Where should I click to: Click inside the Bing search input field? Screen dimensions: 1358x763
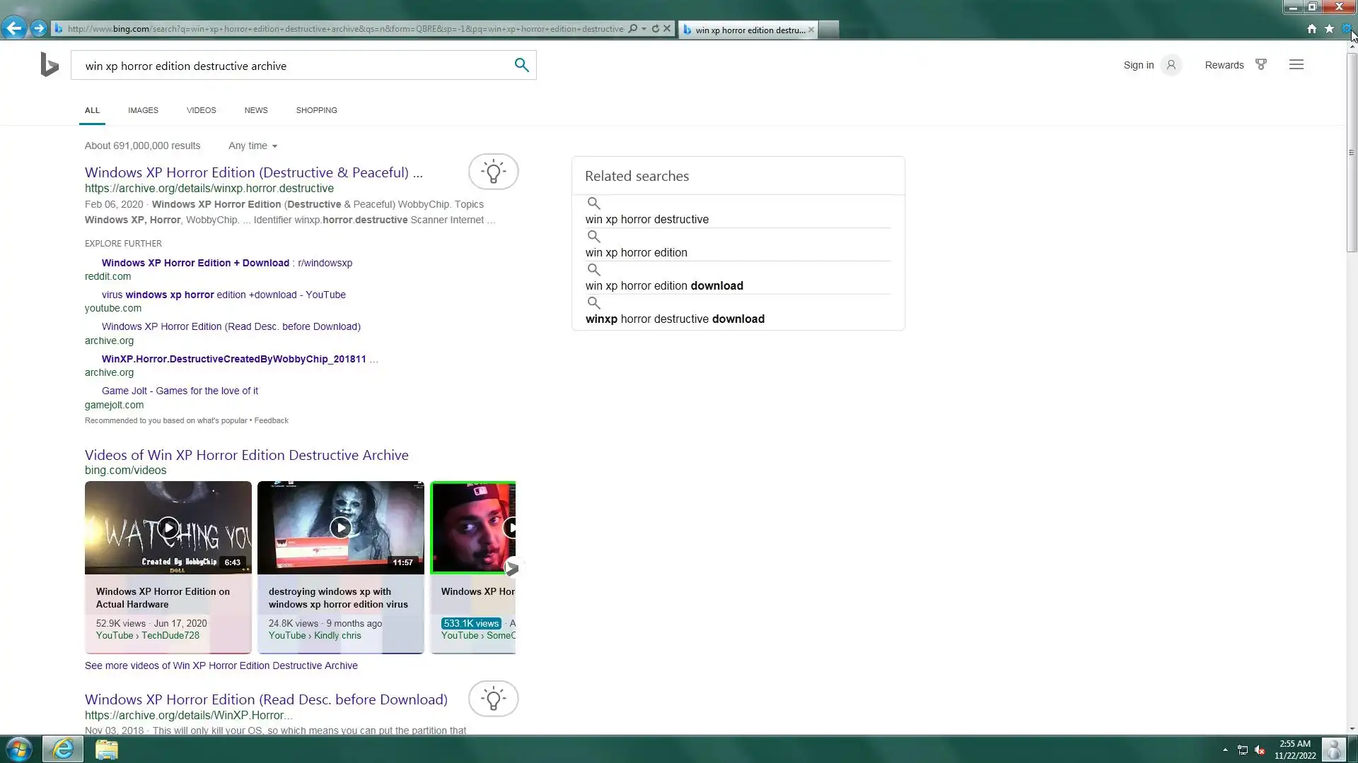click(x=290, y=66)
